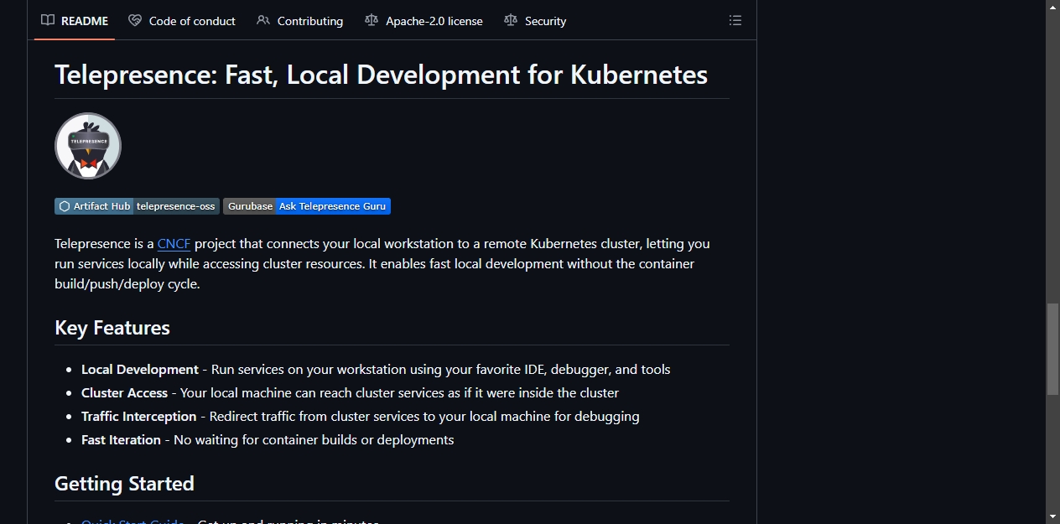Click the Traffic Interception bullet text
1060x524 pixels.
[361, 417]
